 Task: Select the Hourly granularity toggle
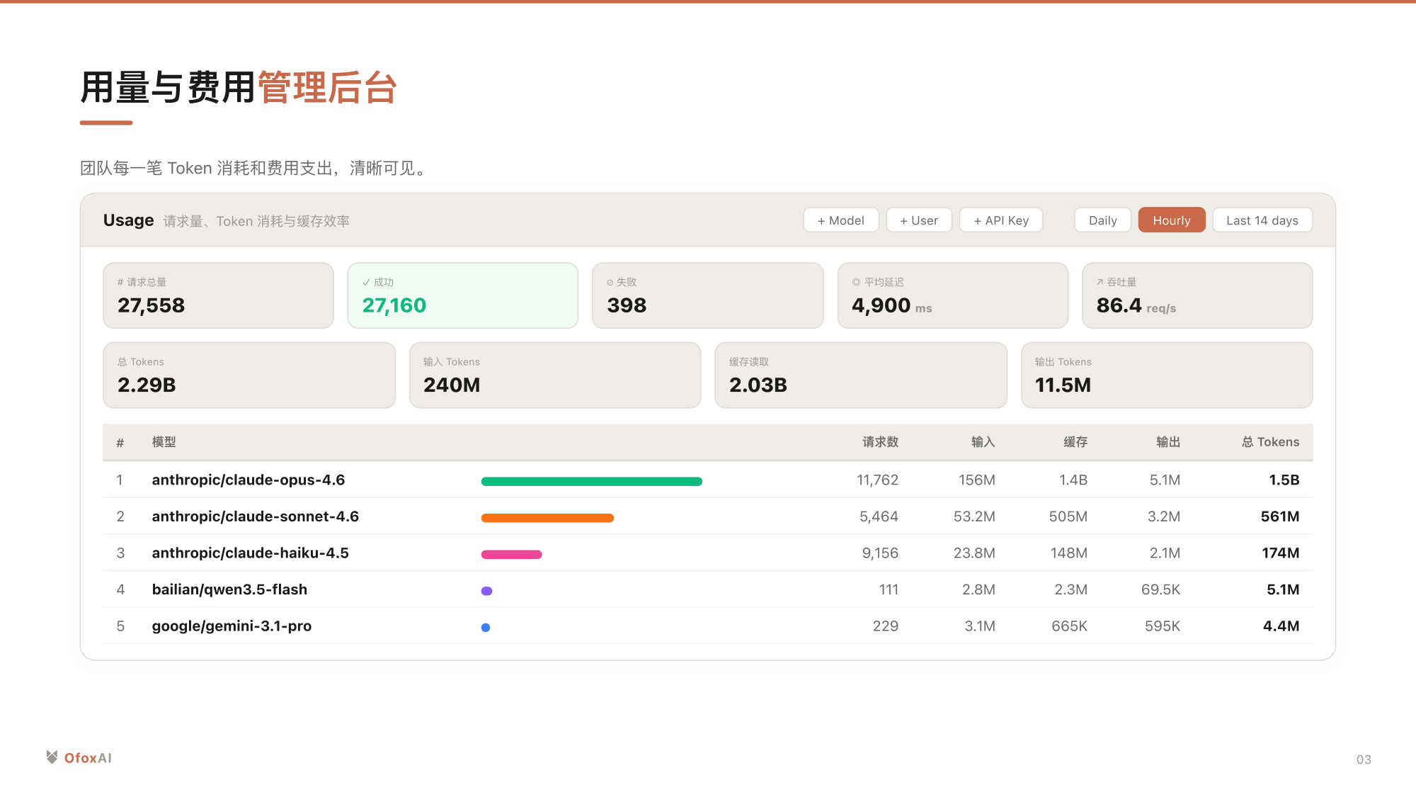[1171, 220]
